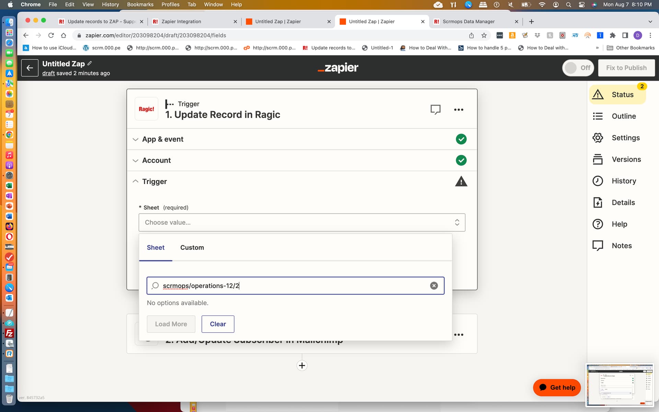The width and height of the screenshot is (659, 412).
Task: Open the Status panel warning icon
Action: 598,94
